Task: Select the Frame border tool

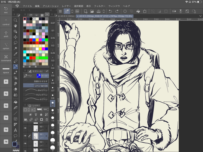Action: tap(15, 119)
